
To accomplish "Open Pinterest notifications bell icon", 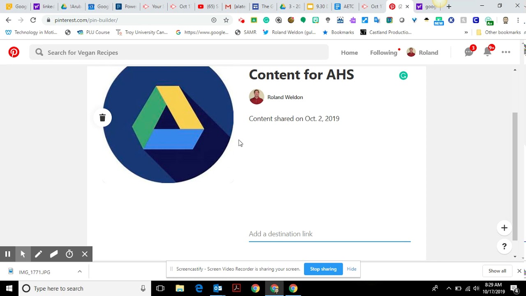I will pos(487,52).
